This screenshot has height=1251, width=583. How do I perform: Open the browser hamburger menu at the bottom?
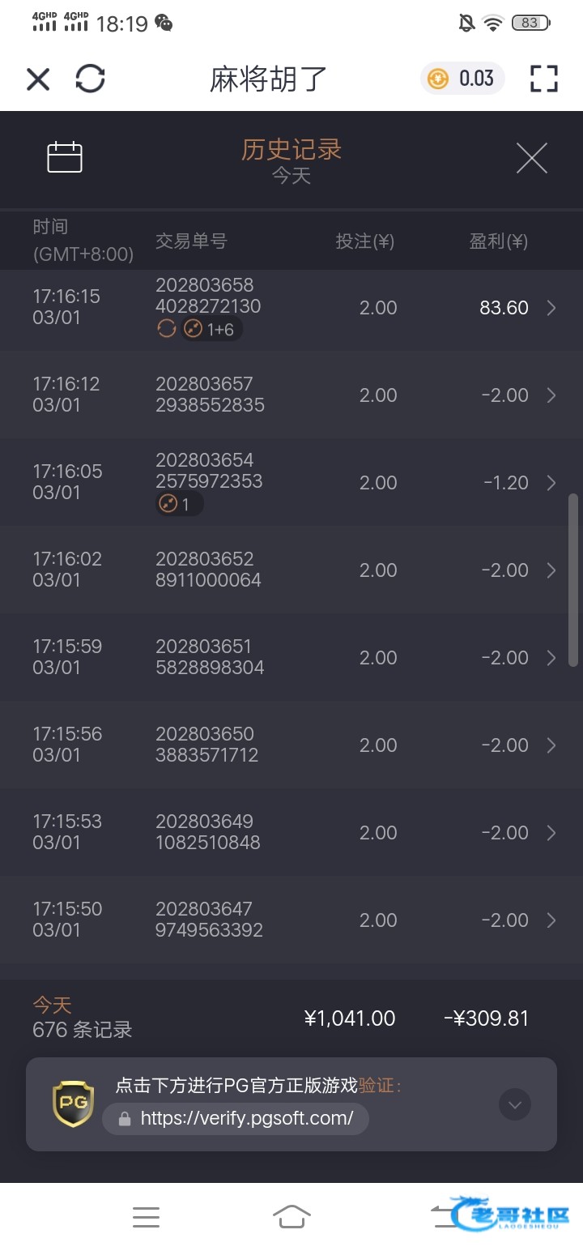[x=146, y=1217]
